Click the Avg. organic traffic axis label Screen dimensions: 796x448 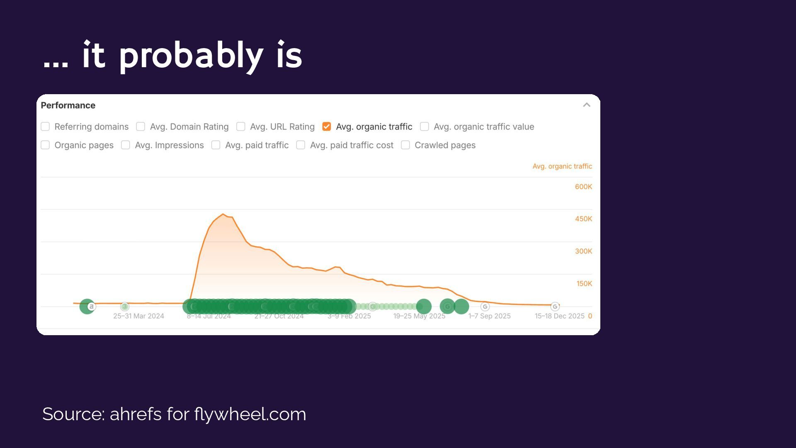562,166
